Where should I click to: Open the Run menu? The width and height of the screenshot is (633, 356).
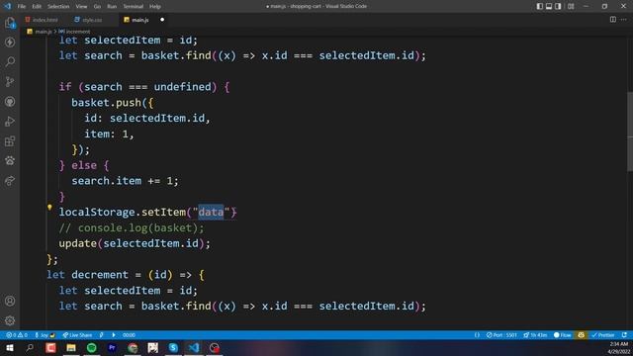coord(112,7)
